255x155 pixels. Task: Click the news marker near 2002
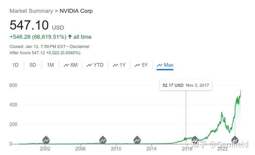46,140
